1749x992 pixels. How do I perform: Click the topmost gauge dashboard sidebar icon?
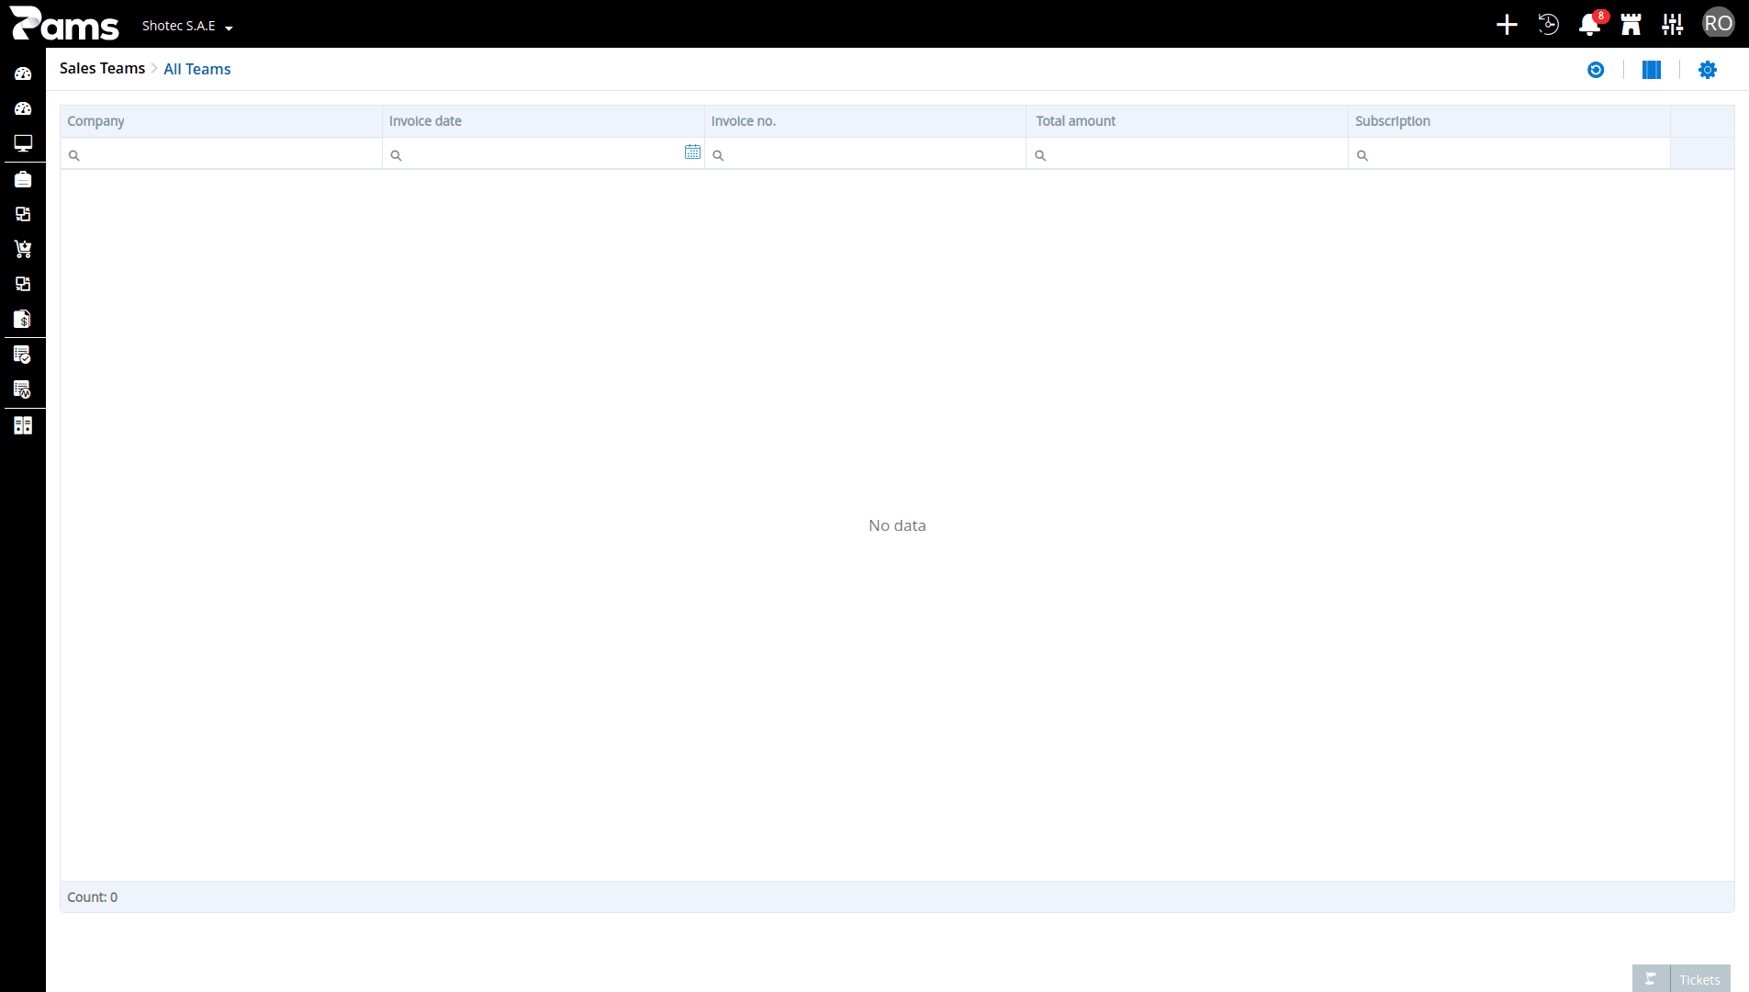pos(23,73)
